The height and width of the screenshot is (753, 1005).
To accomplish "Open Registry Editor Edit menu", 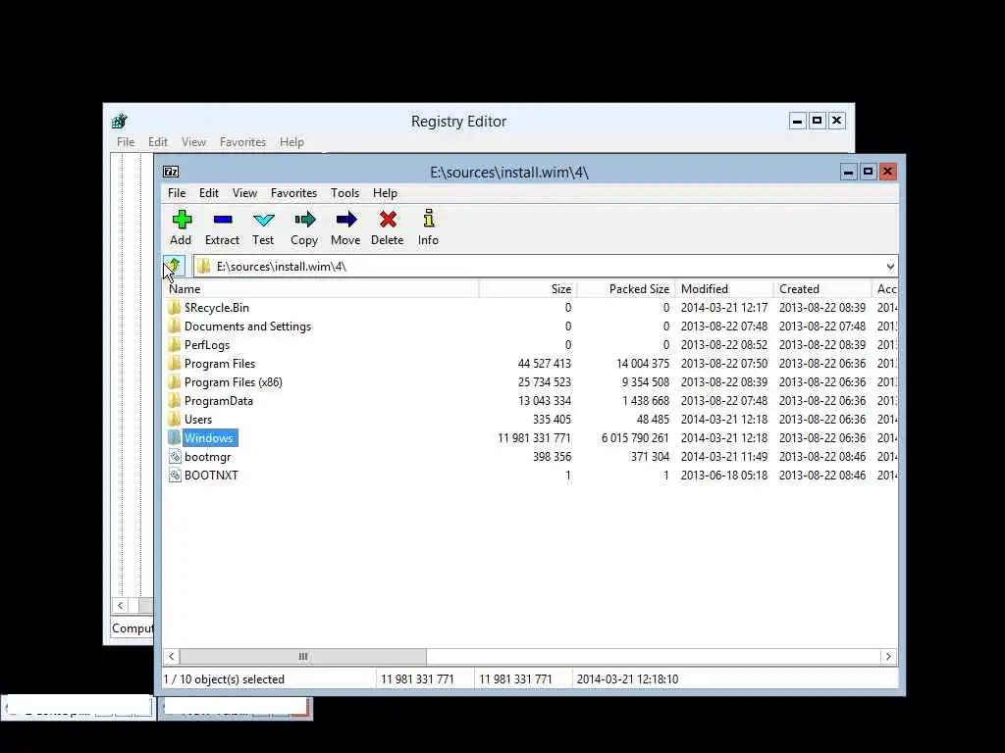I will (158, 142).
